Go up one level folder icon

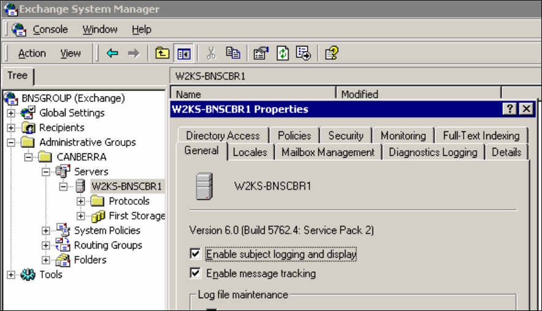coord(162,53)
